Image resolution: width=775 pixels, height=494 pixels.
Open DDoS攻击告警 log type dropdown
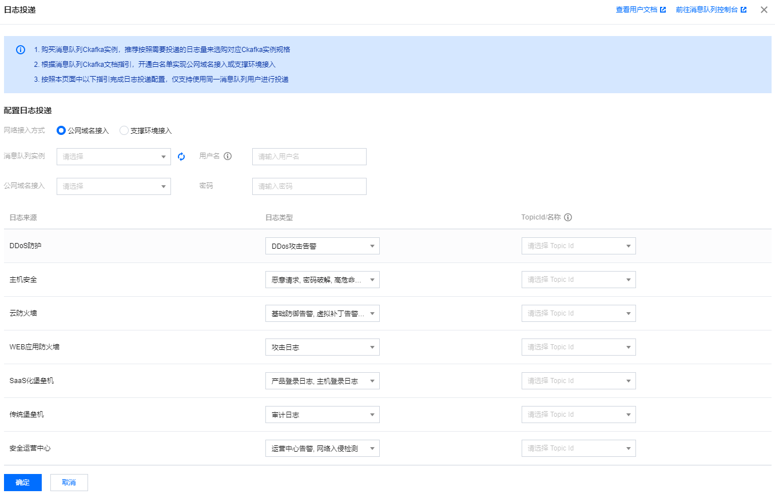click(323, 246)
